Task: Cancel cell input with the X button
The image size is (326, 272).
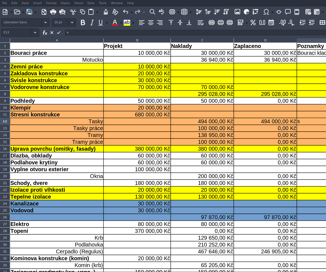Action: click(x=52, y=33)
